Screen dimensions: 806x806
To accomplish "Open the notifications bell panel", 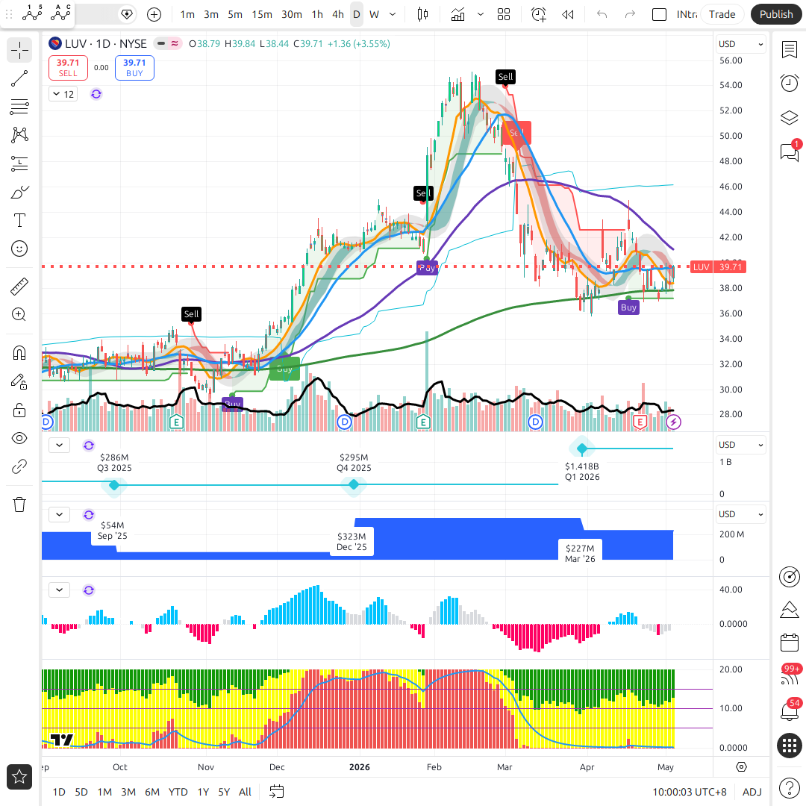I will [x=790, y=711].
